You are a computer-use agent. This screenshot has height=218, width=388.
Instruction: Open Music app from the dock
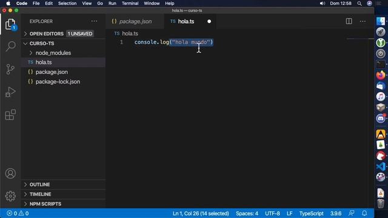[x=381, y=96]
